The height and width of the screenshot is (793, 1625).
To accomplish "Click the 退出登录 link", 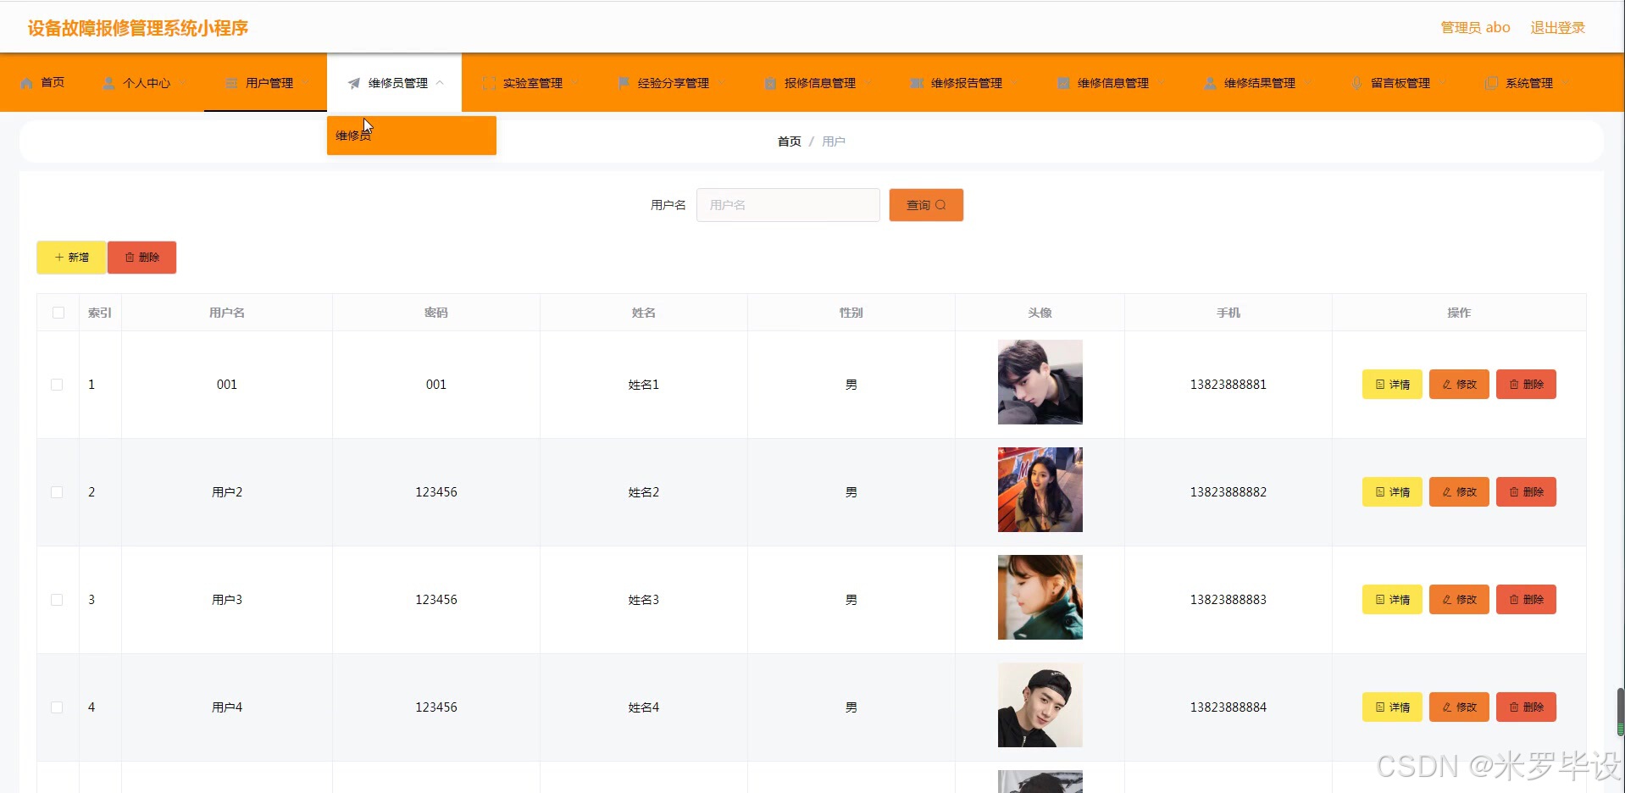I will coord(1557,28).
